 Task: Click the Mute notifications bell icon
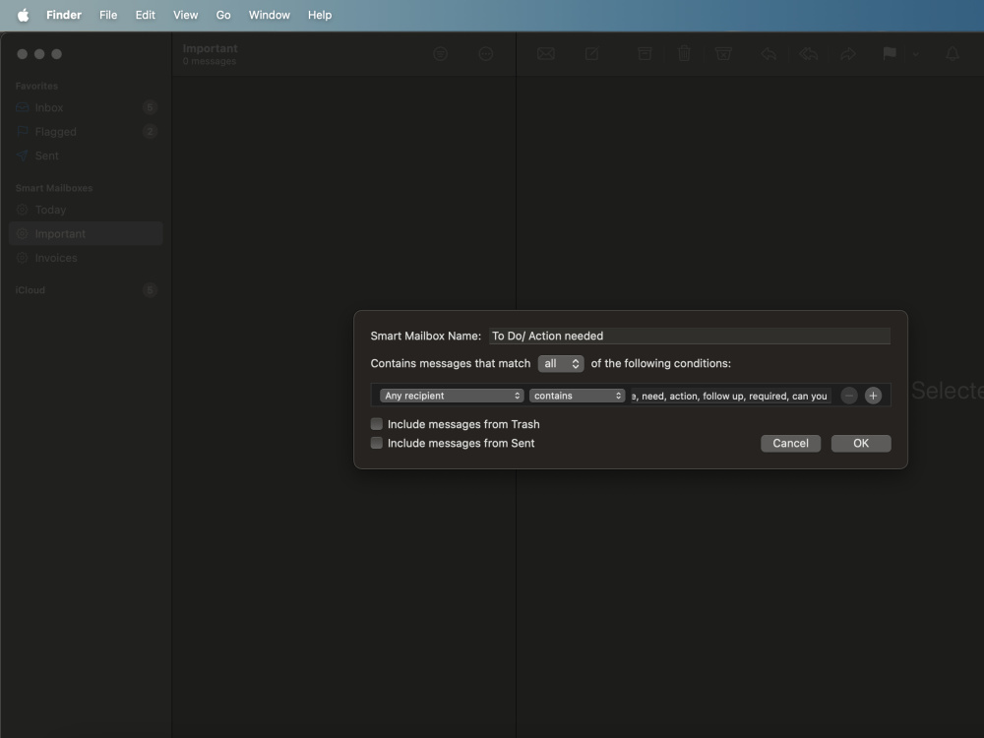952,54
